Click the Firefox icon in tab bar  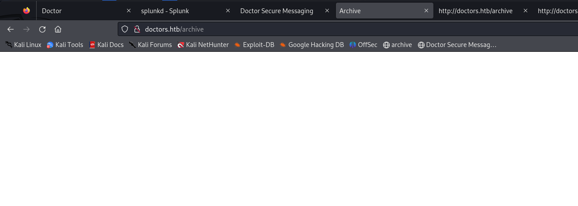(x=26, y=11)
